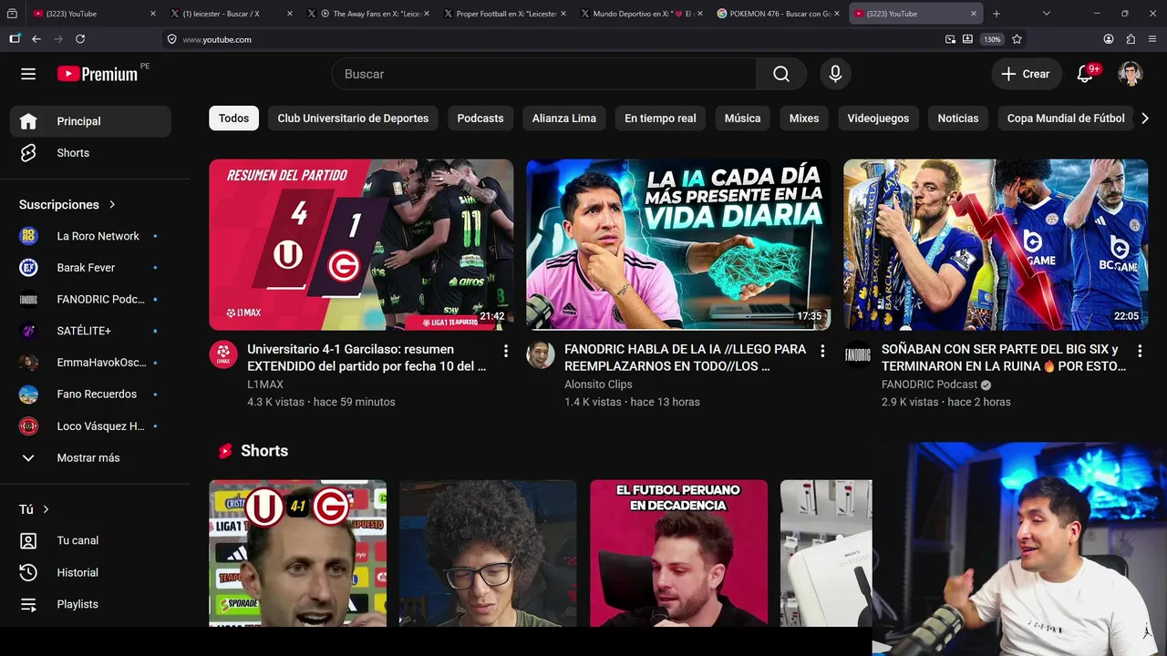This screenshot has height=656, width=1167.
Task: Open the SATÉLITE+ subscription
Action: coord(90,331)
